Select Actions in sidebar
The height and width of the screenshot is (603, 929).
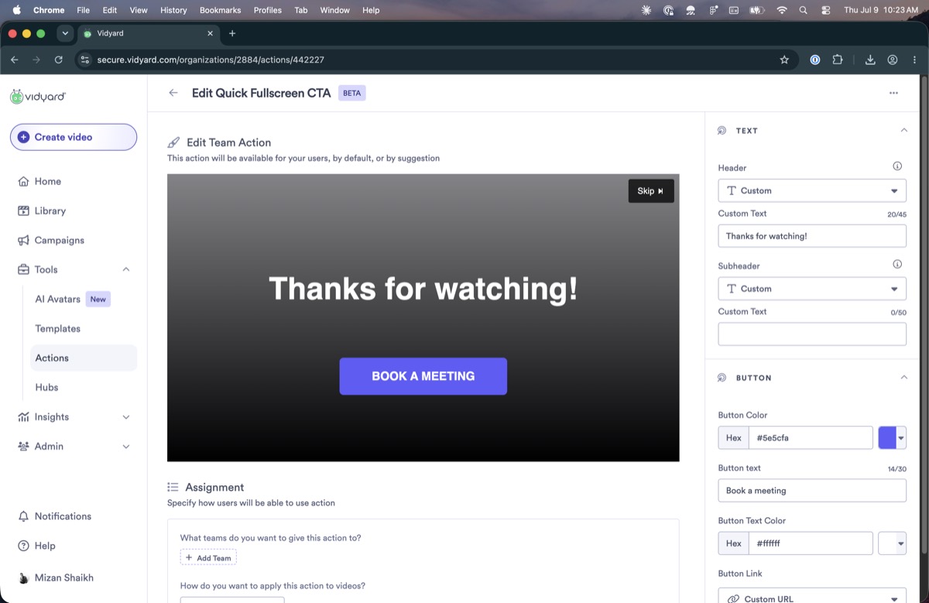point(84,358)
